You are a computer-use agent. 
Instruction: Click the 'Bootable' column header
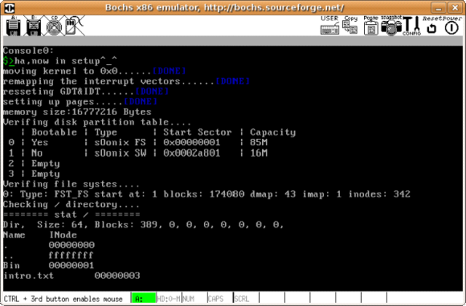pyautogui.click(x=54, y=132)
